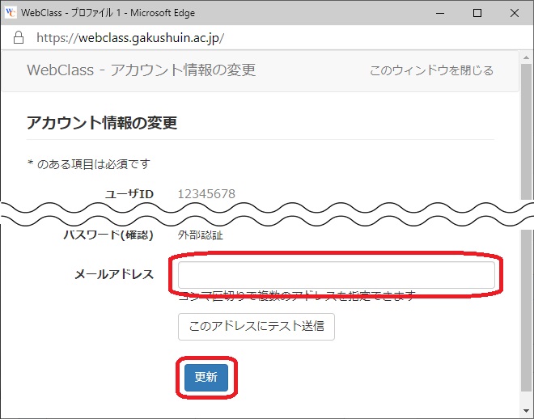Click the scrollbar down arrow
This screenshot has height=419, width=534.
527,412
